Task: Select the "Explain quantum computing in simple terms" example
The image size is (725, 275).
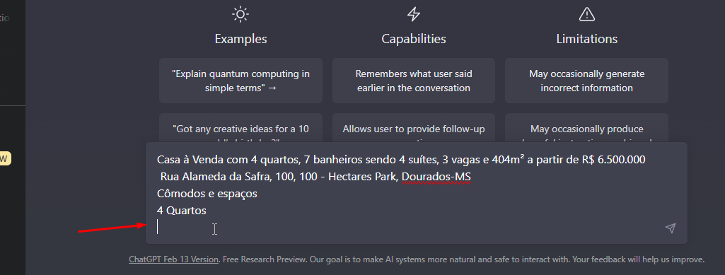Action: 240,81
